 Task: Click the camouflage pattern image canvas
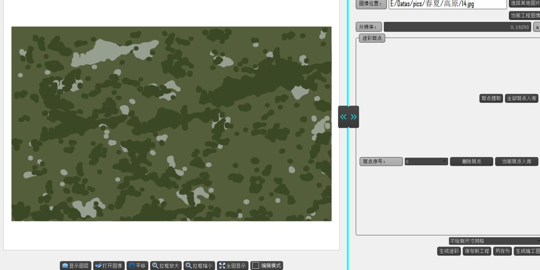pyautogui.click(x=171, y=124)
